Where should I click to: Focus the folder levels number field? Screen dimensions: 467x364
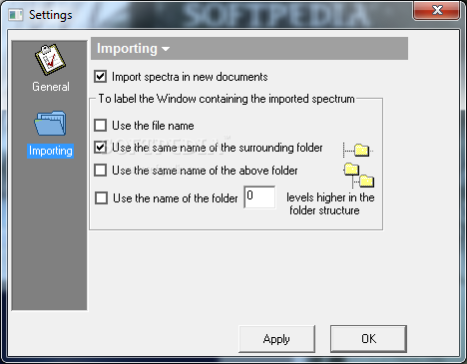[x=259, y=197]
